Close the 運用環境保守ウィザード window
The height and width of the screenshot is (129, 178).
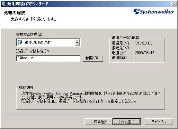pyautogui.click(x=174, y=4)
